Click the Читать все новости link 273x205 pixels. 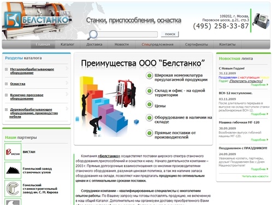255,176
